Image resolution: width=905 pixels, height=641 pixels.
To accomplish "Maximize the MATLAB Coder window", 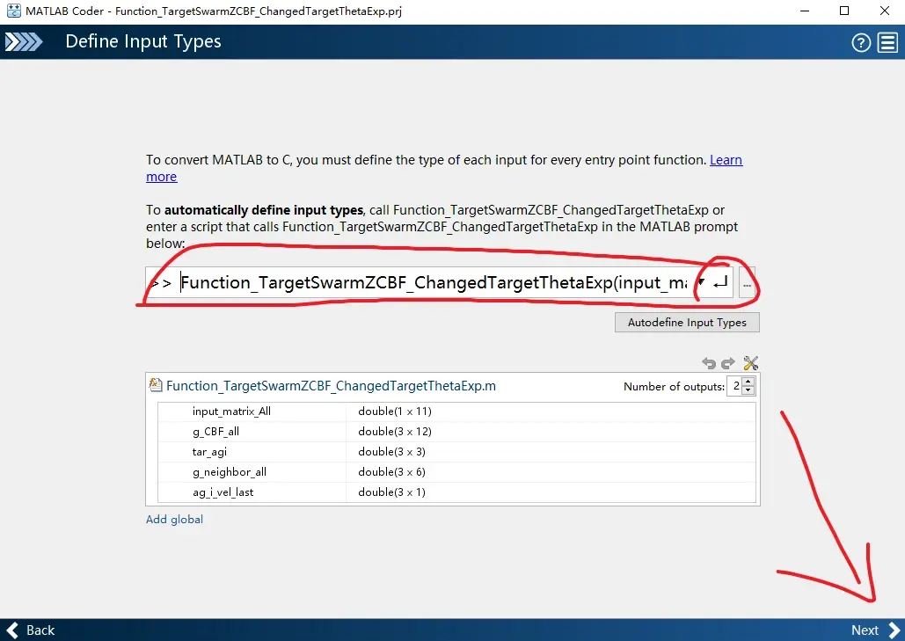I will click(x=844, y=11).
